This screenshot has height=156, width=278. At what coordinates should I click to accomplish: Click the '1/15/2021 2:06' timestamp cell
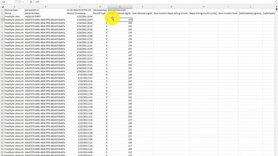point(79,101)
